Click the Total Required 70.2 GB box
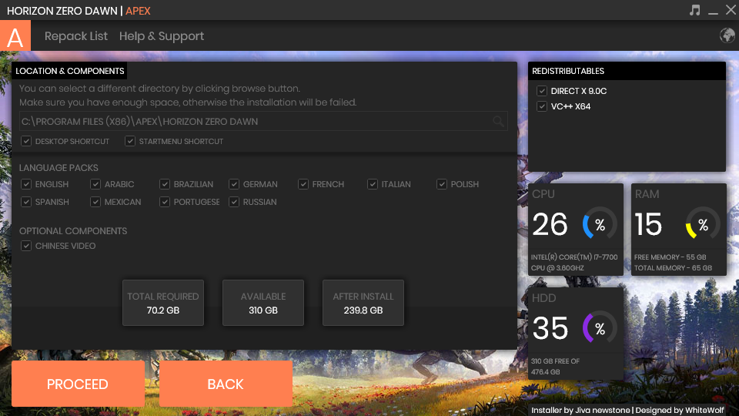The image size is (739, 416). coord(163,303)
